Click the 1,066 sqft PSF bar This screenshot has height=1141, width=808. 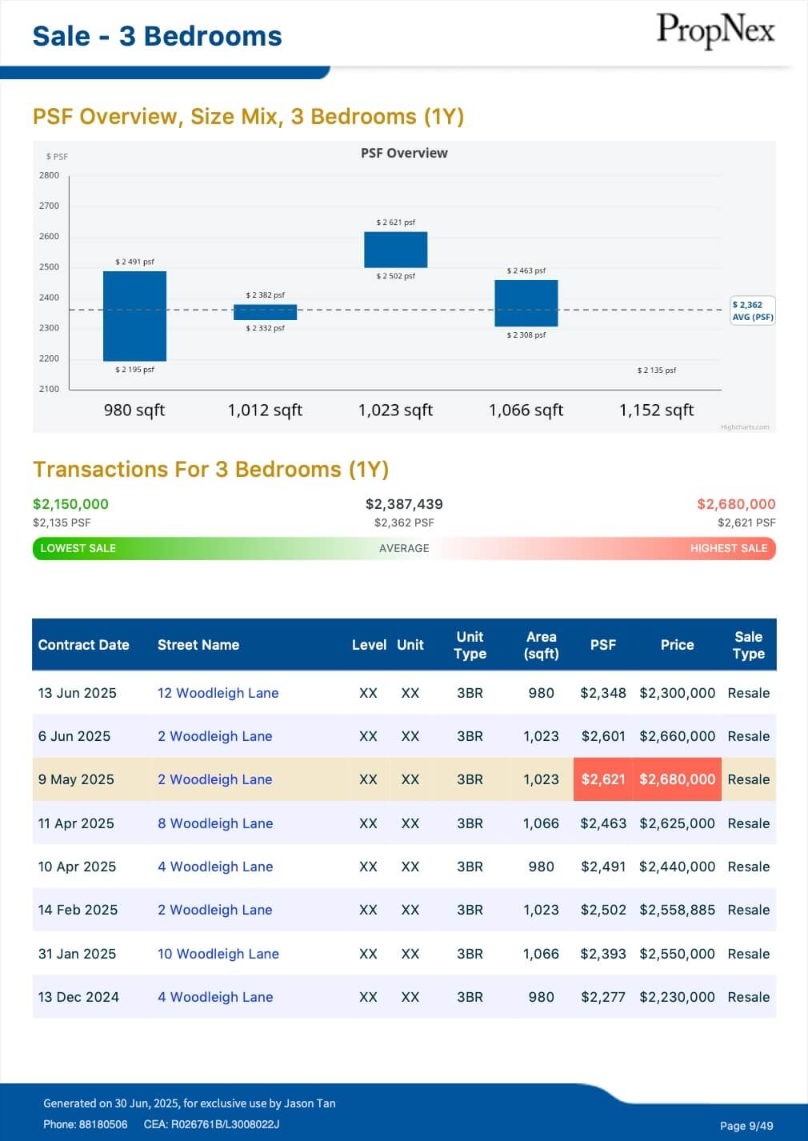click(526, 303)
